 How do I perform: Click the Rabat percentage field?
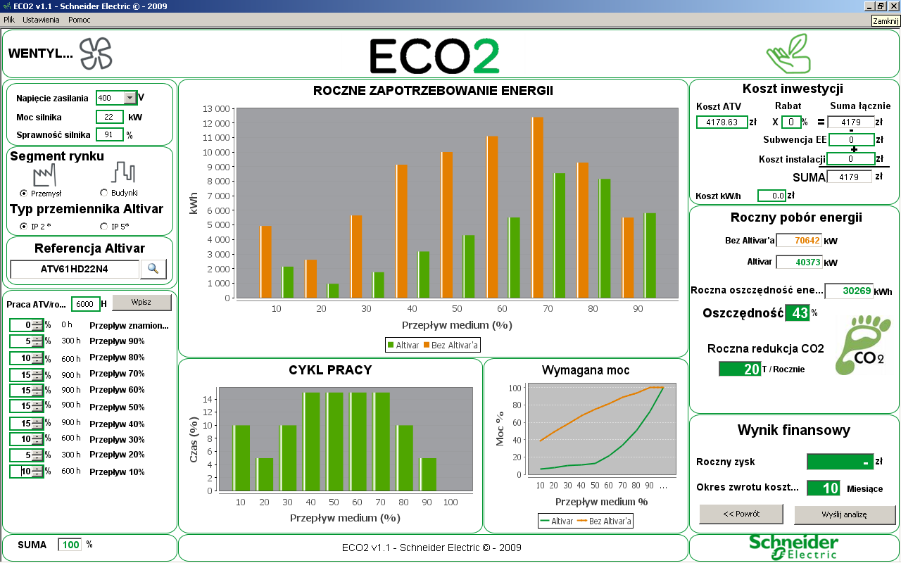792,122
